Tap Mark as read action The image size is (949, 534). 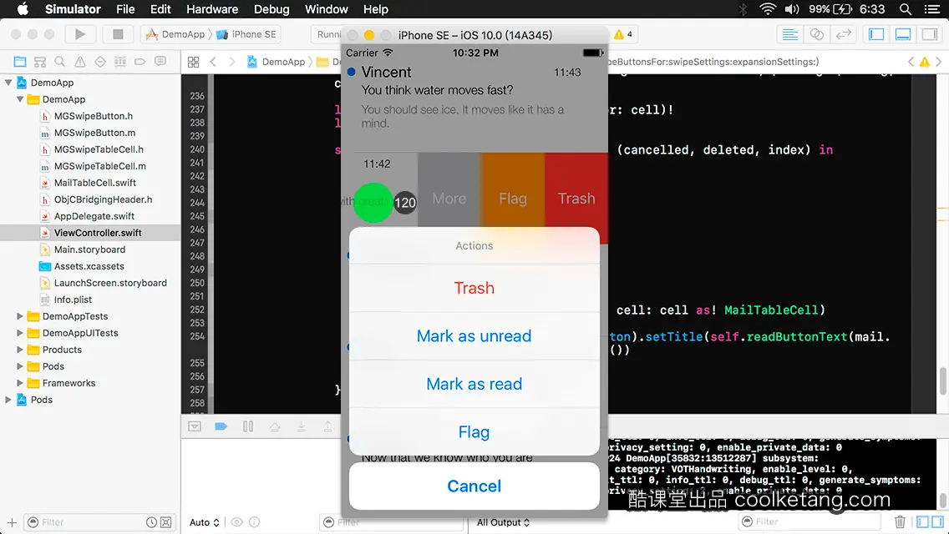[474, 384]
